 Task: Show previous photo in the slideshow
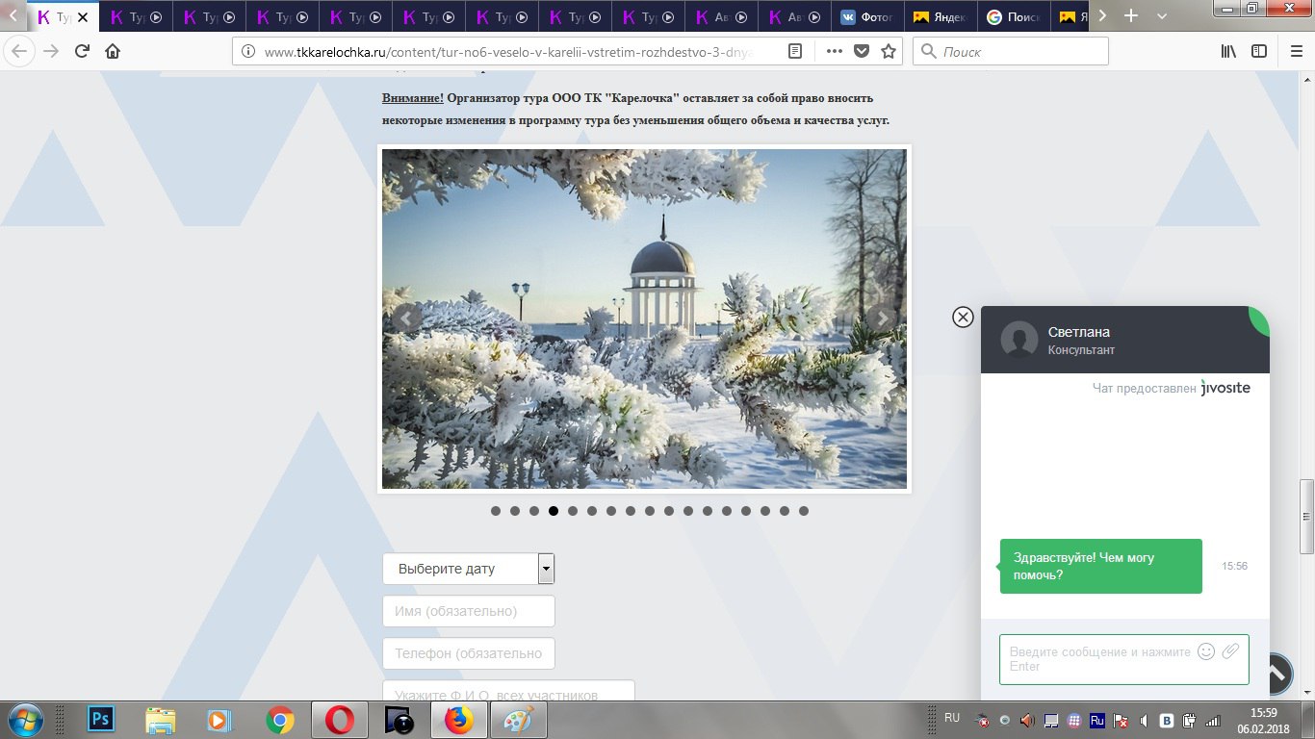(x=407, y=319)
